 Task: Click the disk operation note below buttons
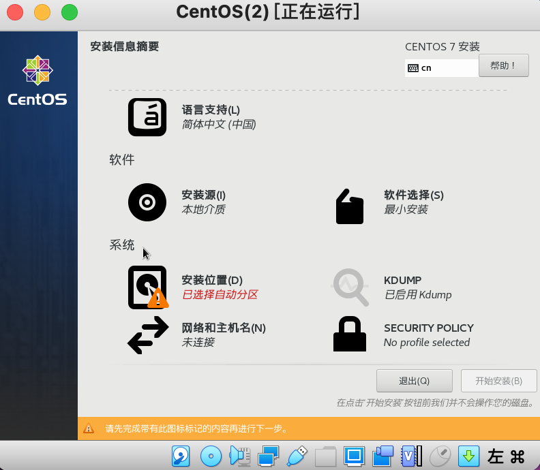(436, 403)
